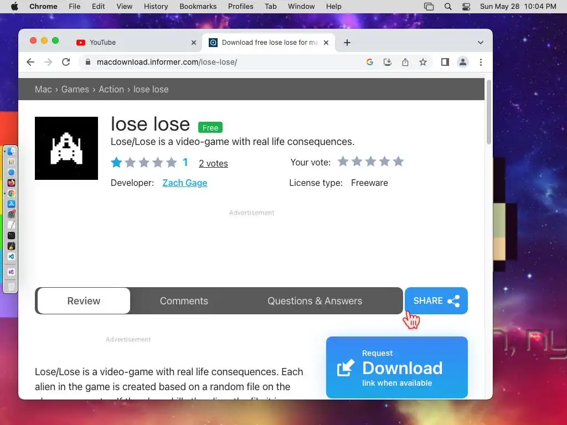Open Spotlight search in the menu bar
567x425 pixels.
click(x=447, y=7)
